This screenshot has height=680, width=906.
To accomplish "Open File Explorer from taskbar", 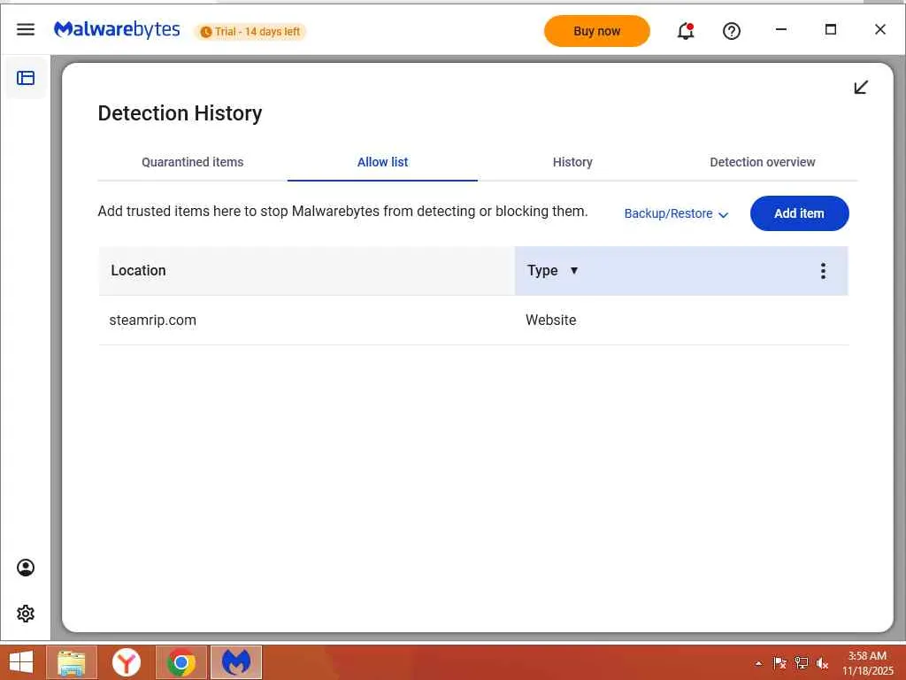I will point(72,662).
